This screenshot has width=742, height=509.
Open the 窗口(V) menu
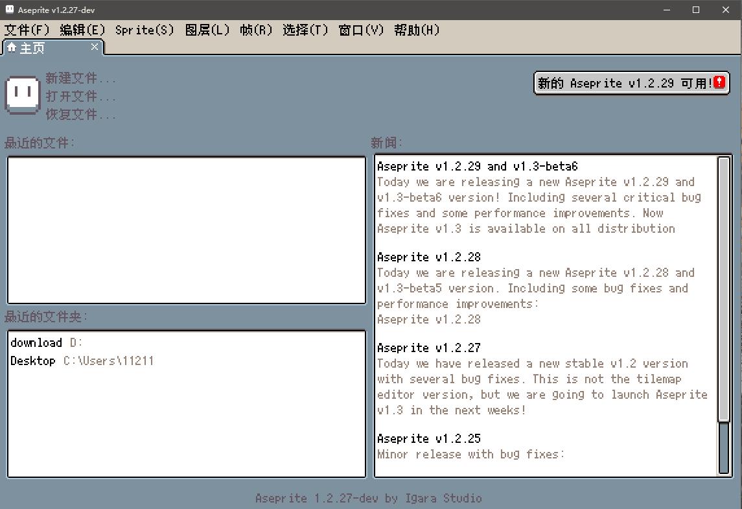tap(361, 30)
